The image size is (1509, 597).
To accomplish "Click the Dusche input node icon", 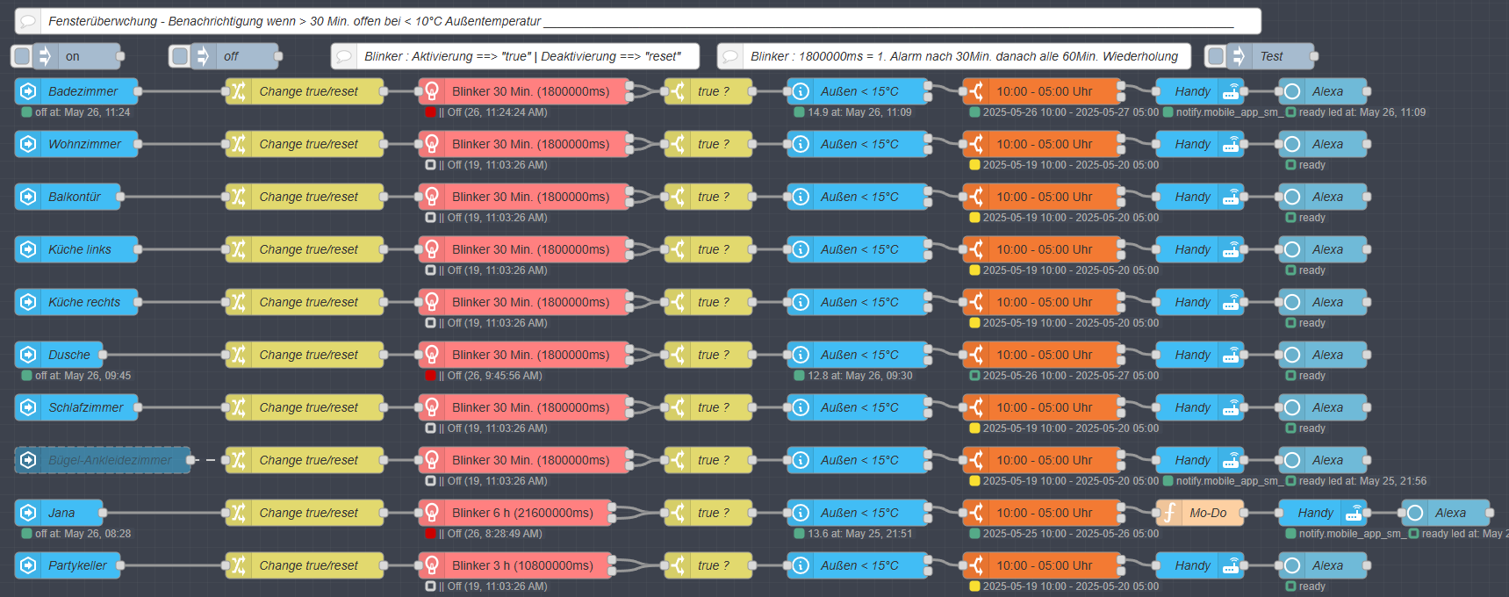I will pyautogui.click(x=28, y=355).
